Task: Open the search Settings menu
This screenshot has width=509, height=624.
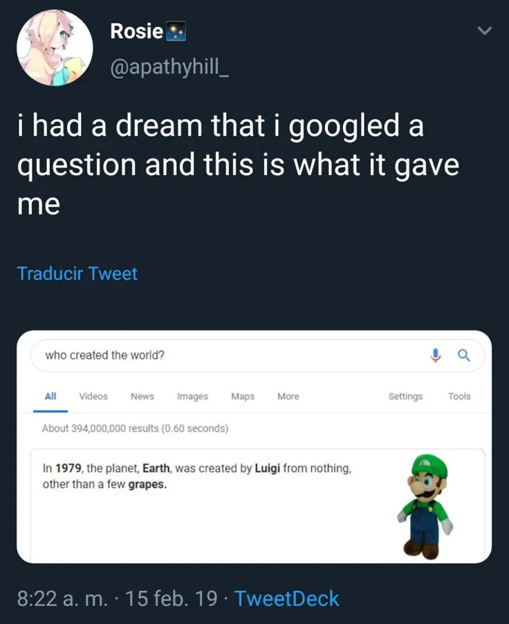Action: (x=405, y=396)
